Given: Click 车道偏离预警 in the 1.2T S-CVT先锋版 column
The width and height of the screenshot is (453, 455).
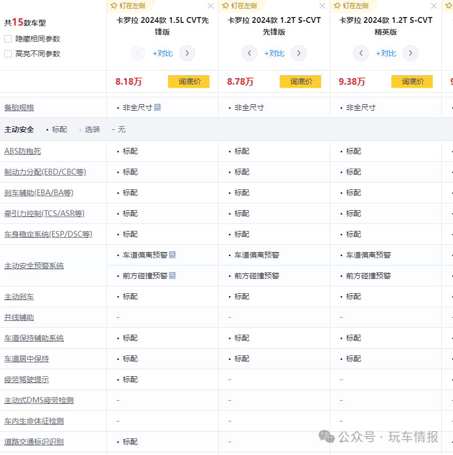Looking at the screenshot, I should pyautogui.click(x=257, y=255).
